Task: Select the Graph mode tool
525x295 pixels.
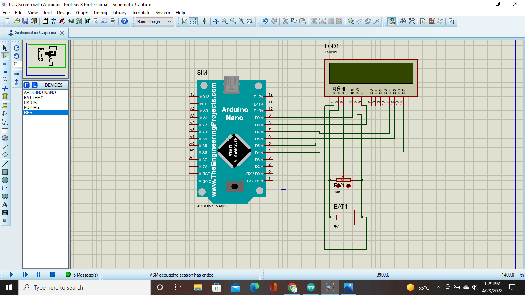Action: [x=5, y=122]
